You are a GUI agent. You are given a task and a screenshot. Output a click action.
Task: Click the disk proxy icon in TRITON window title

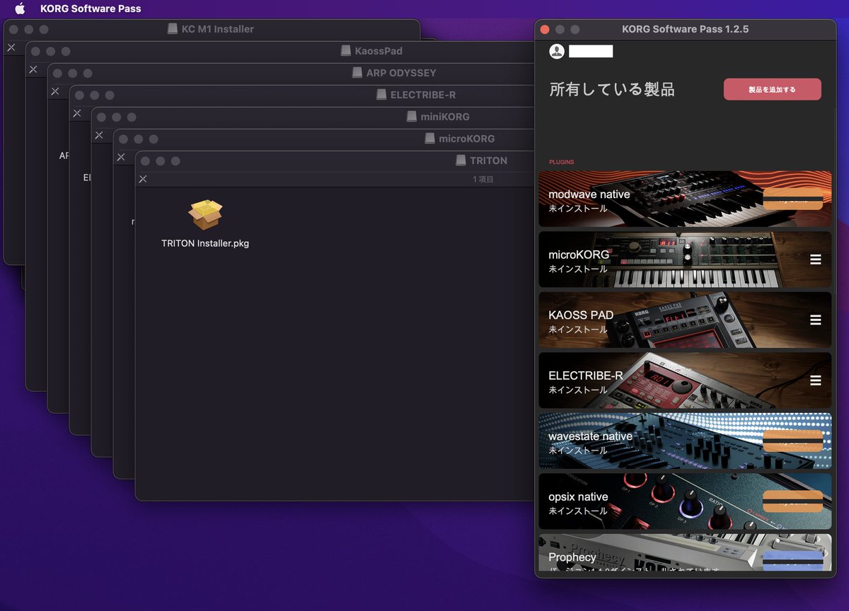[x=463, y=161]
